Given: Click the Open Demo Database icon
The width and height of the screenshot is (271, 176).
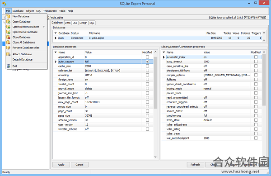Looking at the screenshot, I should pyautogui.click(x=8, y=32).
